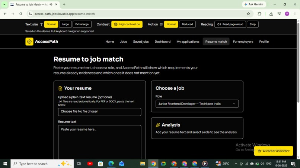The height and width of the screenshot is (168, 300).
Task: Click Ask Gemini button
Action: point(254,4)
